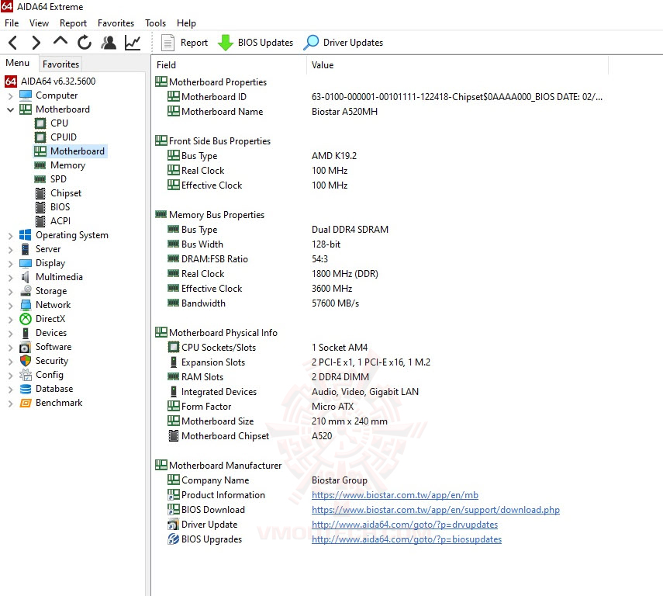663x596 pixels.
Task: Click the Driver Updates magnifier icon
Action: pos(311,43)
